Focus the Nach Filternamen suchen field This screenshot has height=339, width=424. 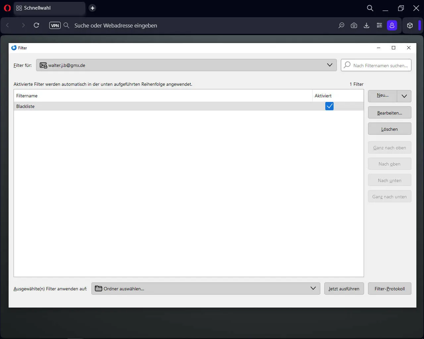376,65
